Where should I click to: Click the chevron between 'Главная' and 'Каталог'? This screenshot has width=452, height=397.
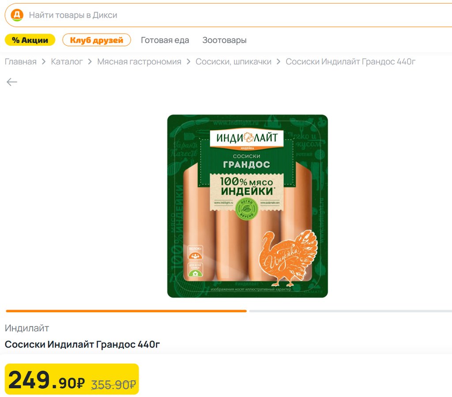click(44, 62)
